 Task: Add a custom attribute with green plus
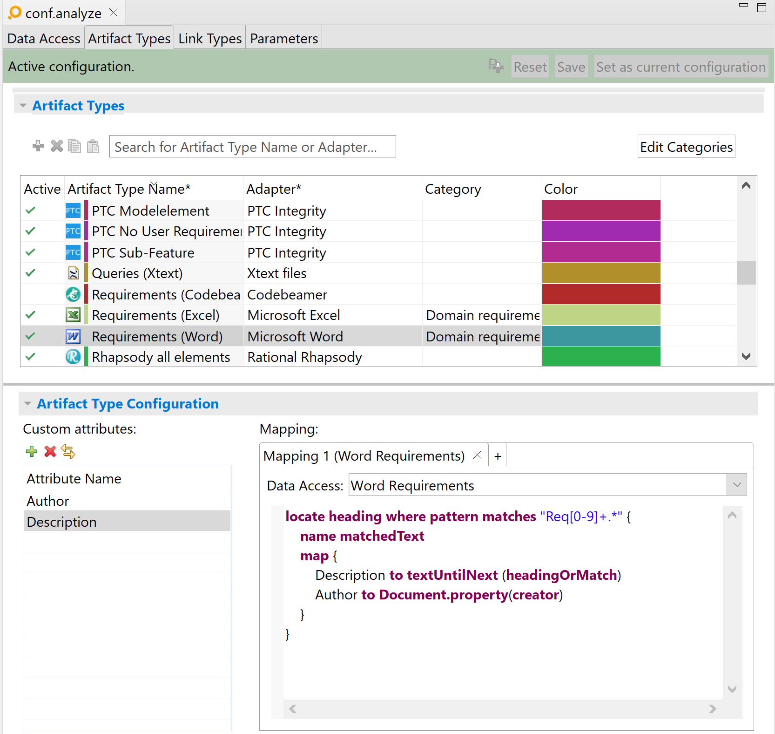pos(32,451)
